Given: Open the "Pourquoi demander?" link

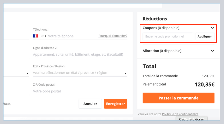Looking at the screenshot, I should coord(113,36).
